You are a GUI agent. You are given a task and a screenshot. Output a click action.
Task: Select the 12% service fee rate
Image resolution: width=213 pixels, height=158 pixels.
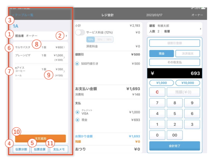coord(90,40)
